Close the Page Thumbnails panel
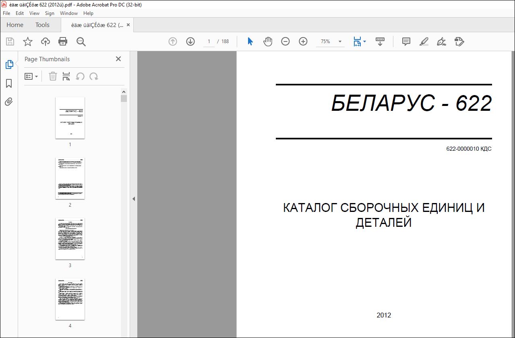The width and height of the screenshot is (515, 338). point(118,59)
